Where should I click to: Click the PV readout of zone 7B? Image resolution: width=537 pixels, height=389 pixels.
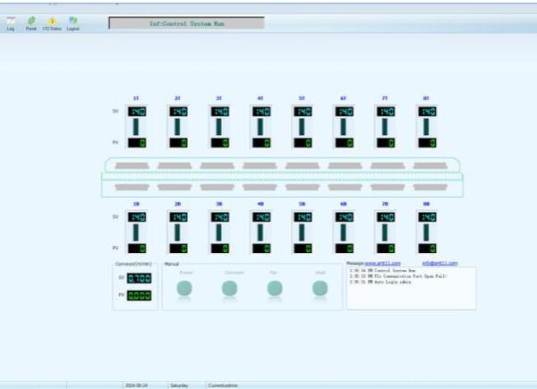(x=386, y=249)
